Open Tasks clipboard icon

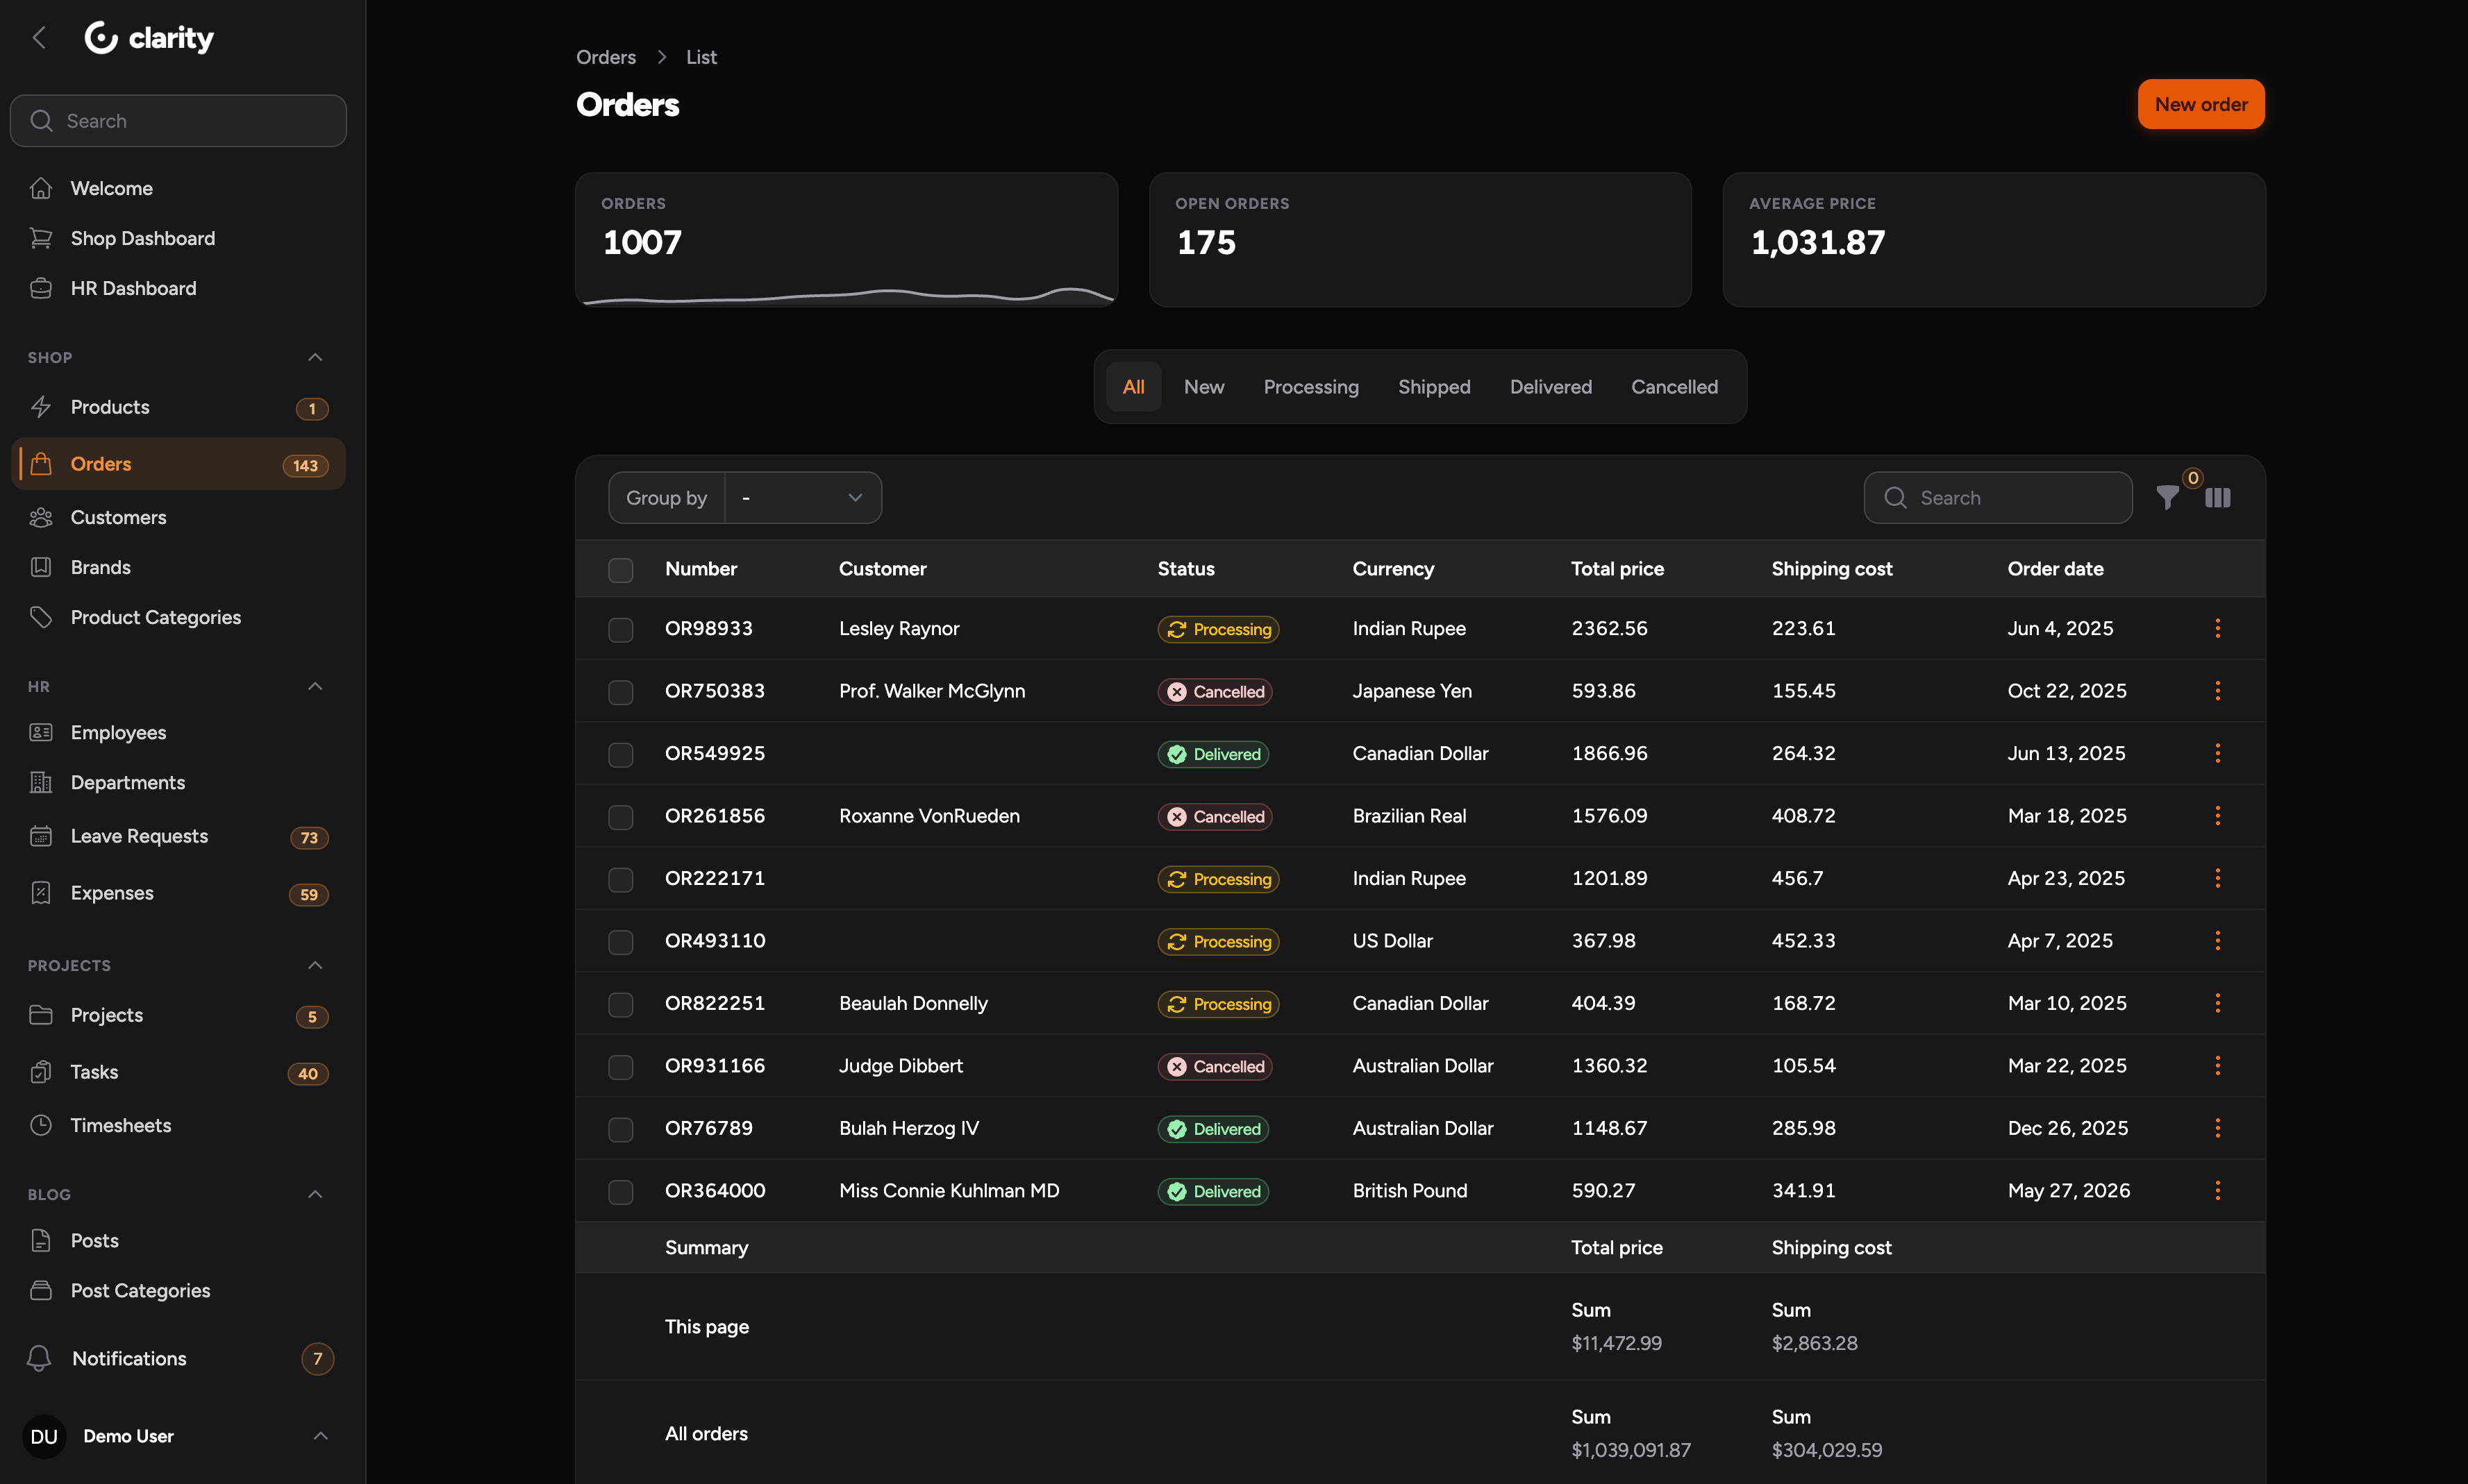pos(41,1072)
